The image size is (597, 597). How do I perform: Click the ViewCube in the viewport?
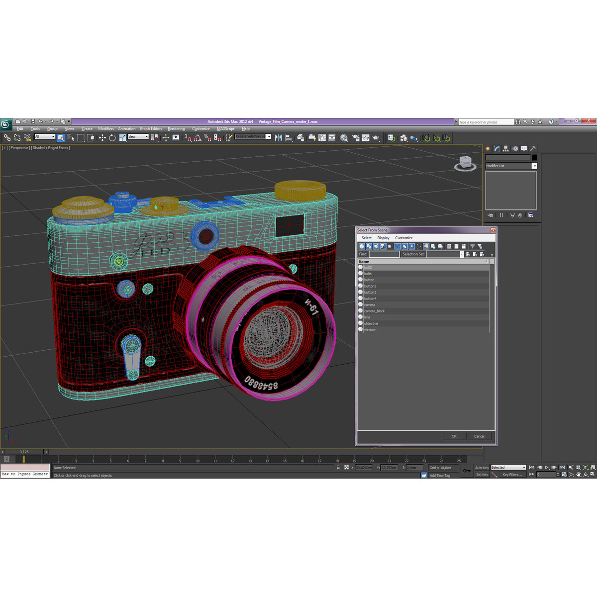(465, 163)
